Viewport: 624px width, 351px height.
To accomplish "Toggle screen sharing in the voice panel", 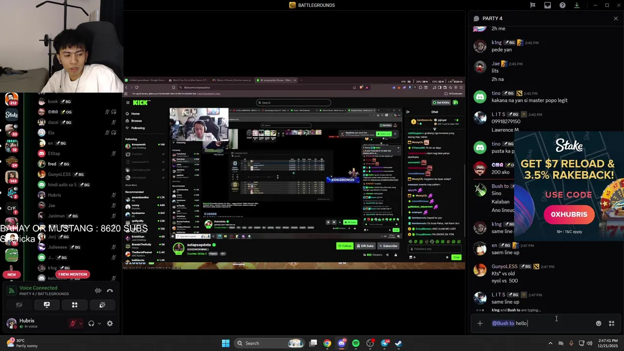I will (x=47, y=305).
